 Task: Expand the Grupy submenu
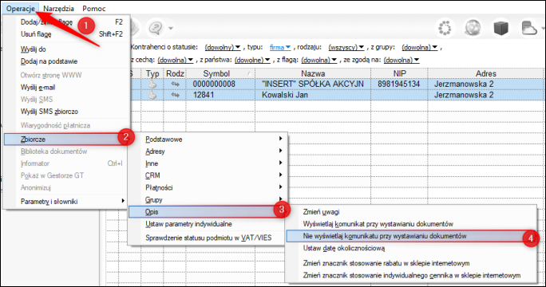[x=208, y=199]
